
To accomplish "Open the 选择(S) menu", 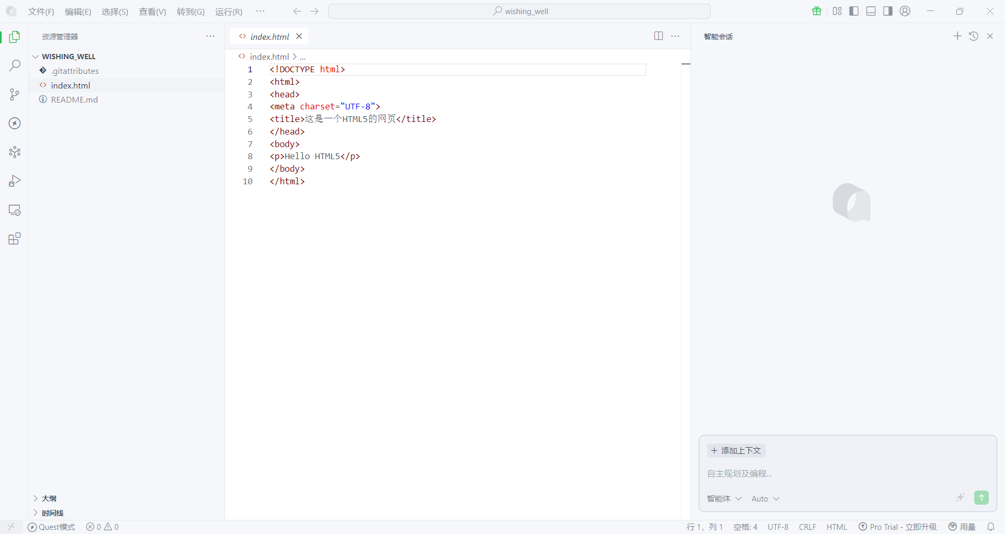I will coord(115,12).
